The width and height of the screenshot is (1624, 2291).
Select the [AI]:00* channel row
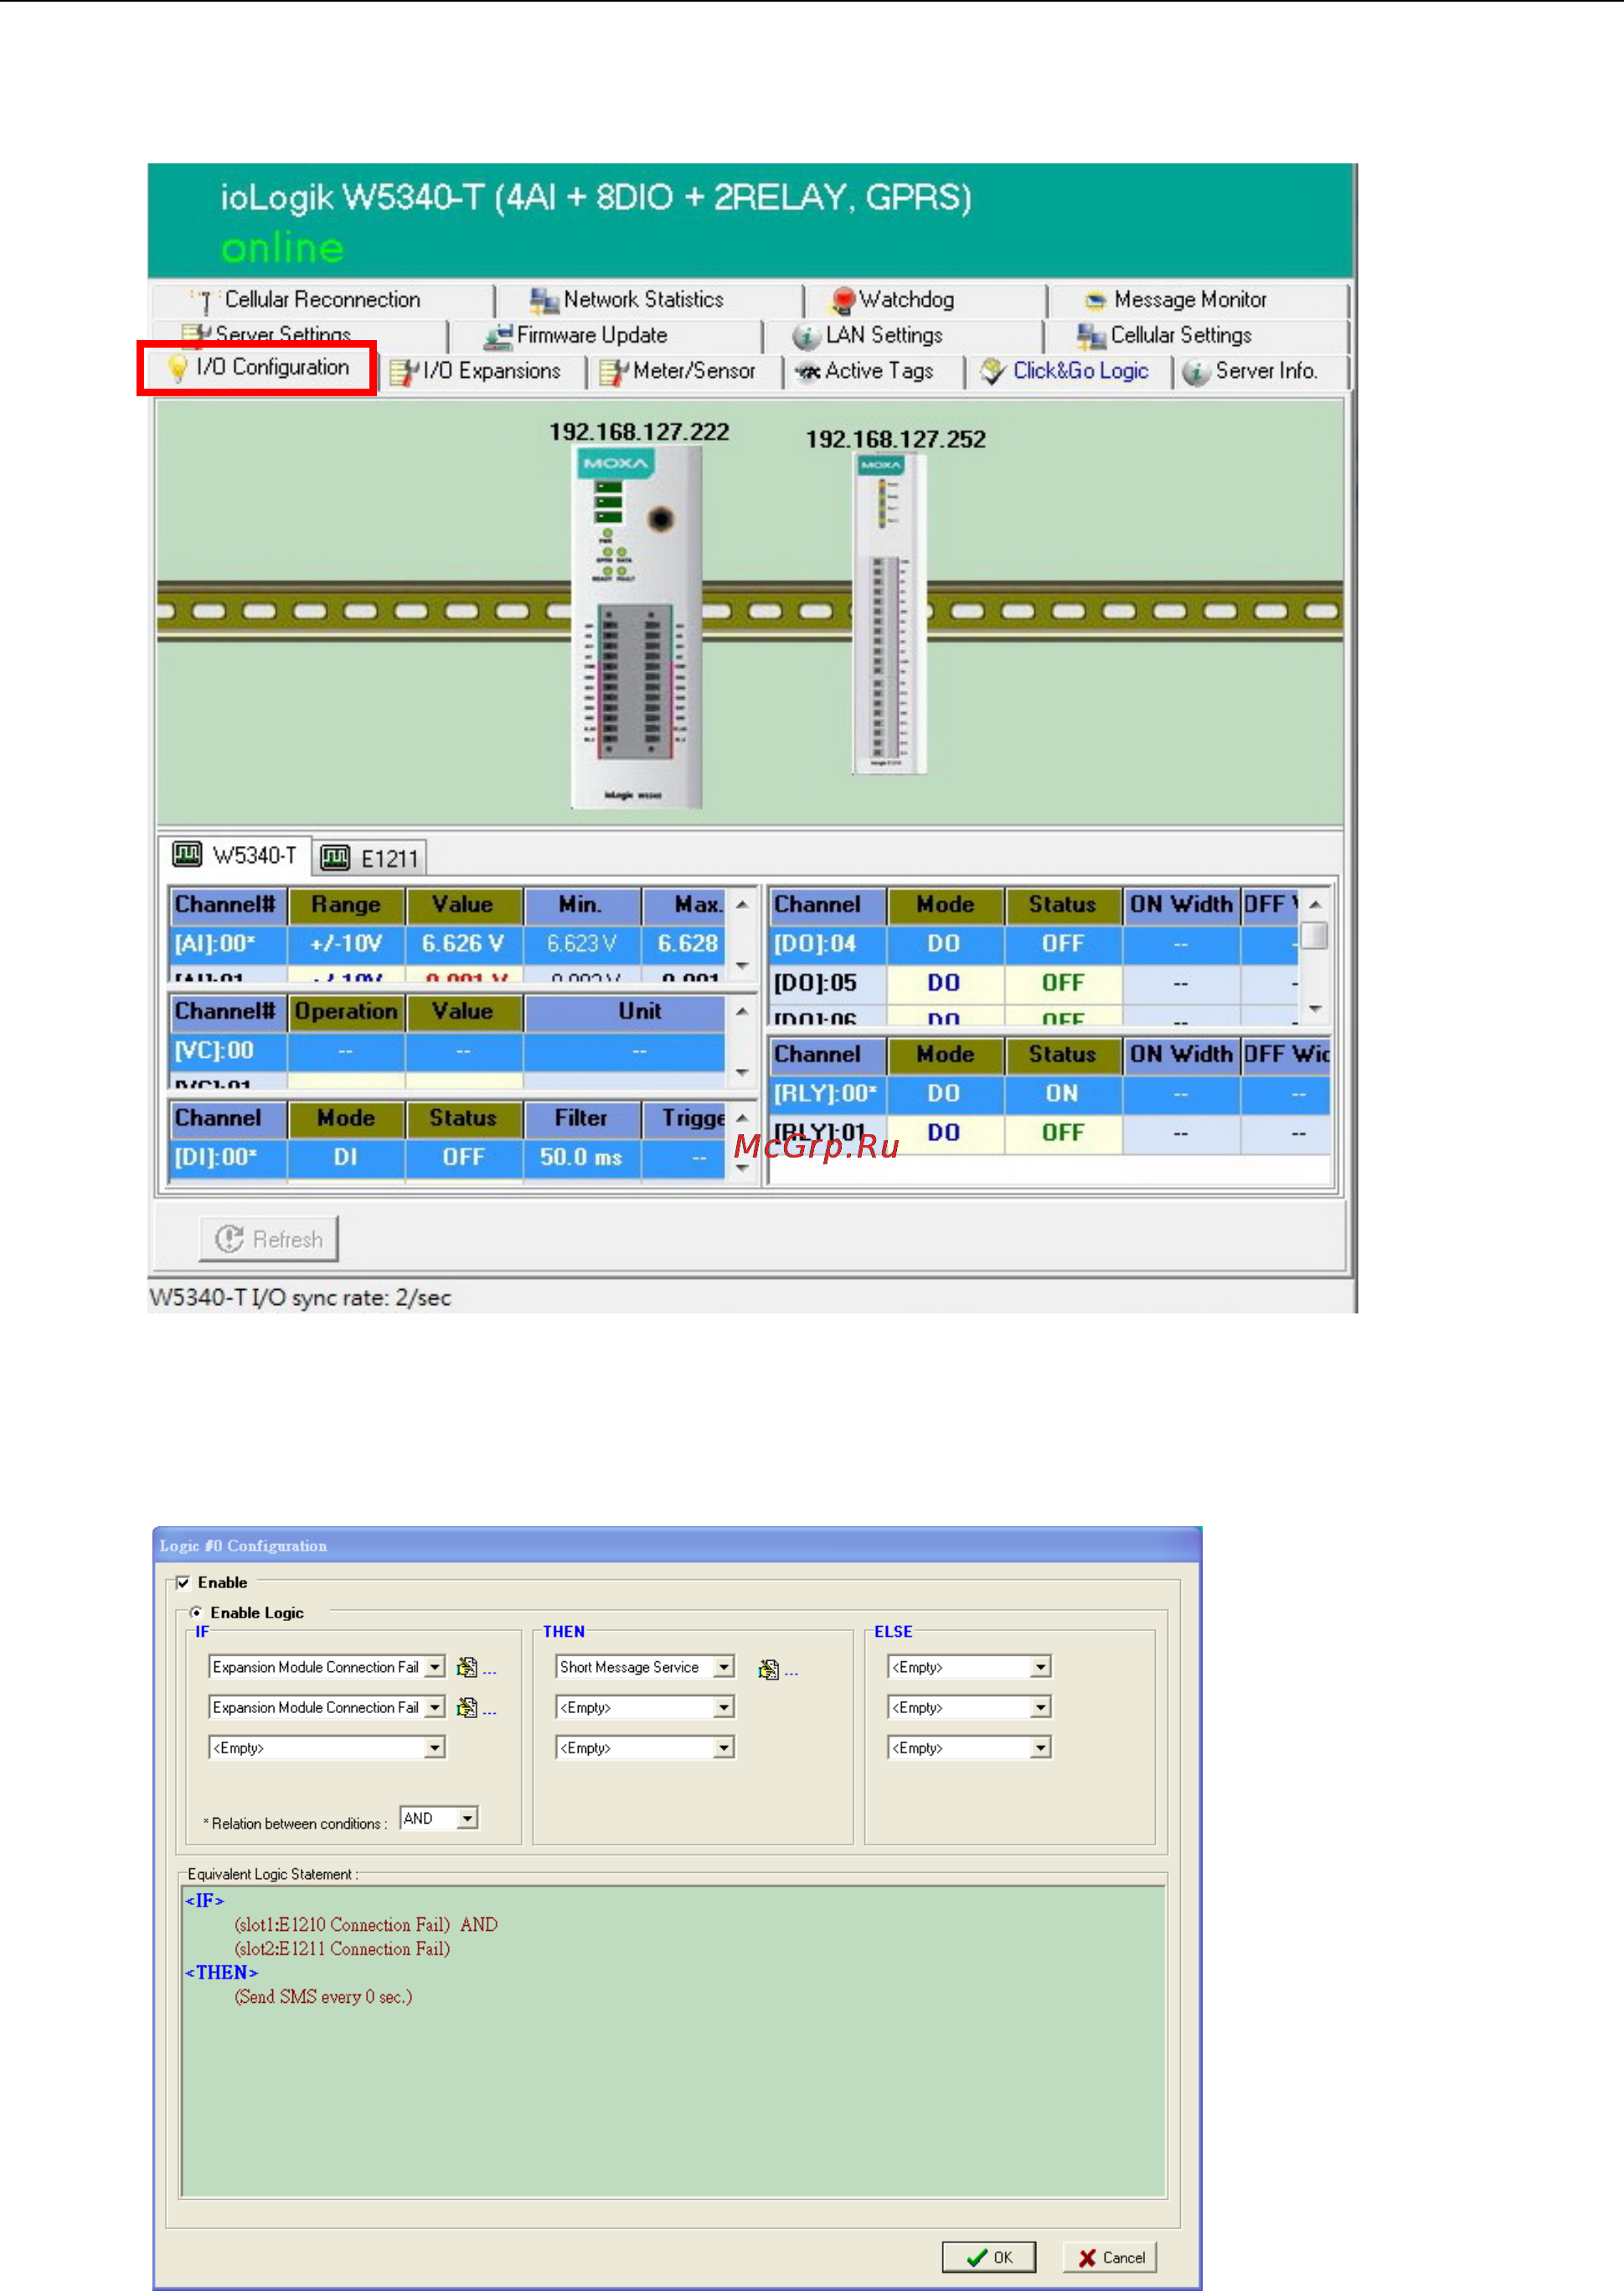tap(447, 944)
